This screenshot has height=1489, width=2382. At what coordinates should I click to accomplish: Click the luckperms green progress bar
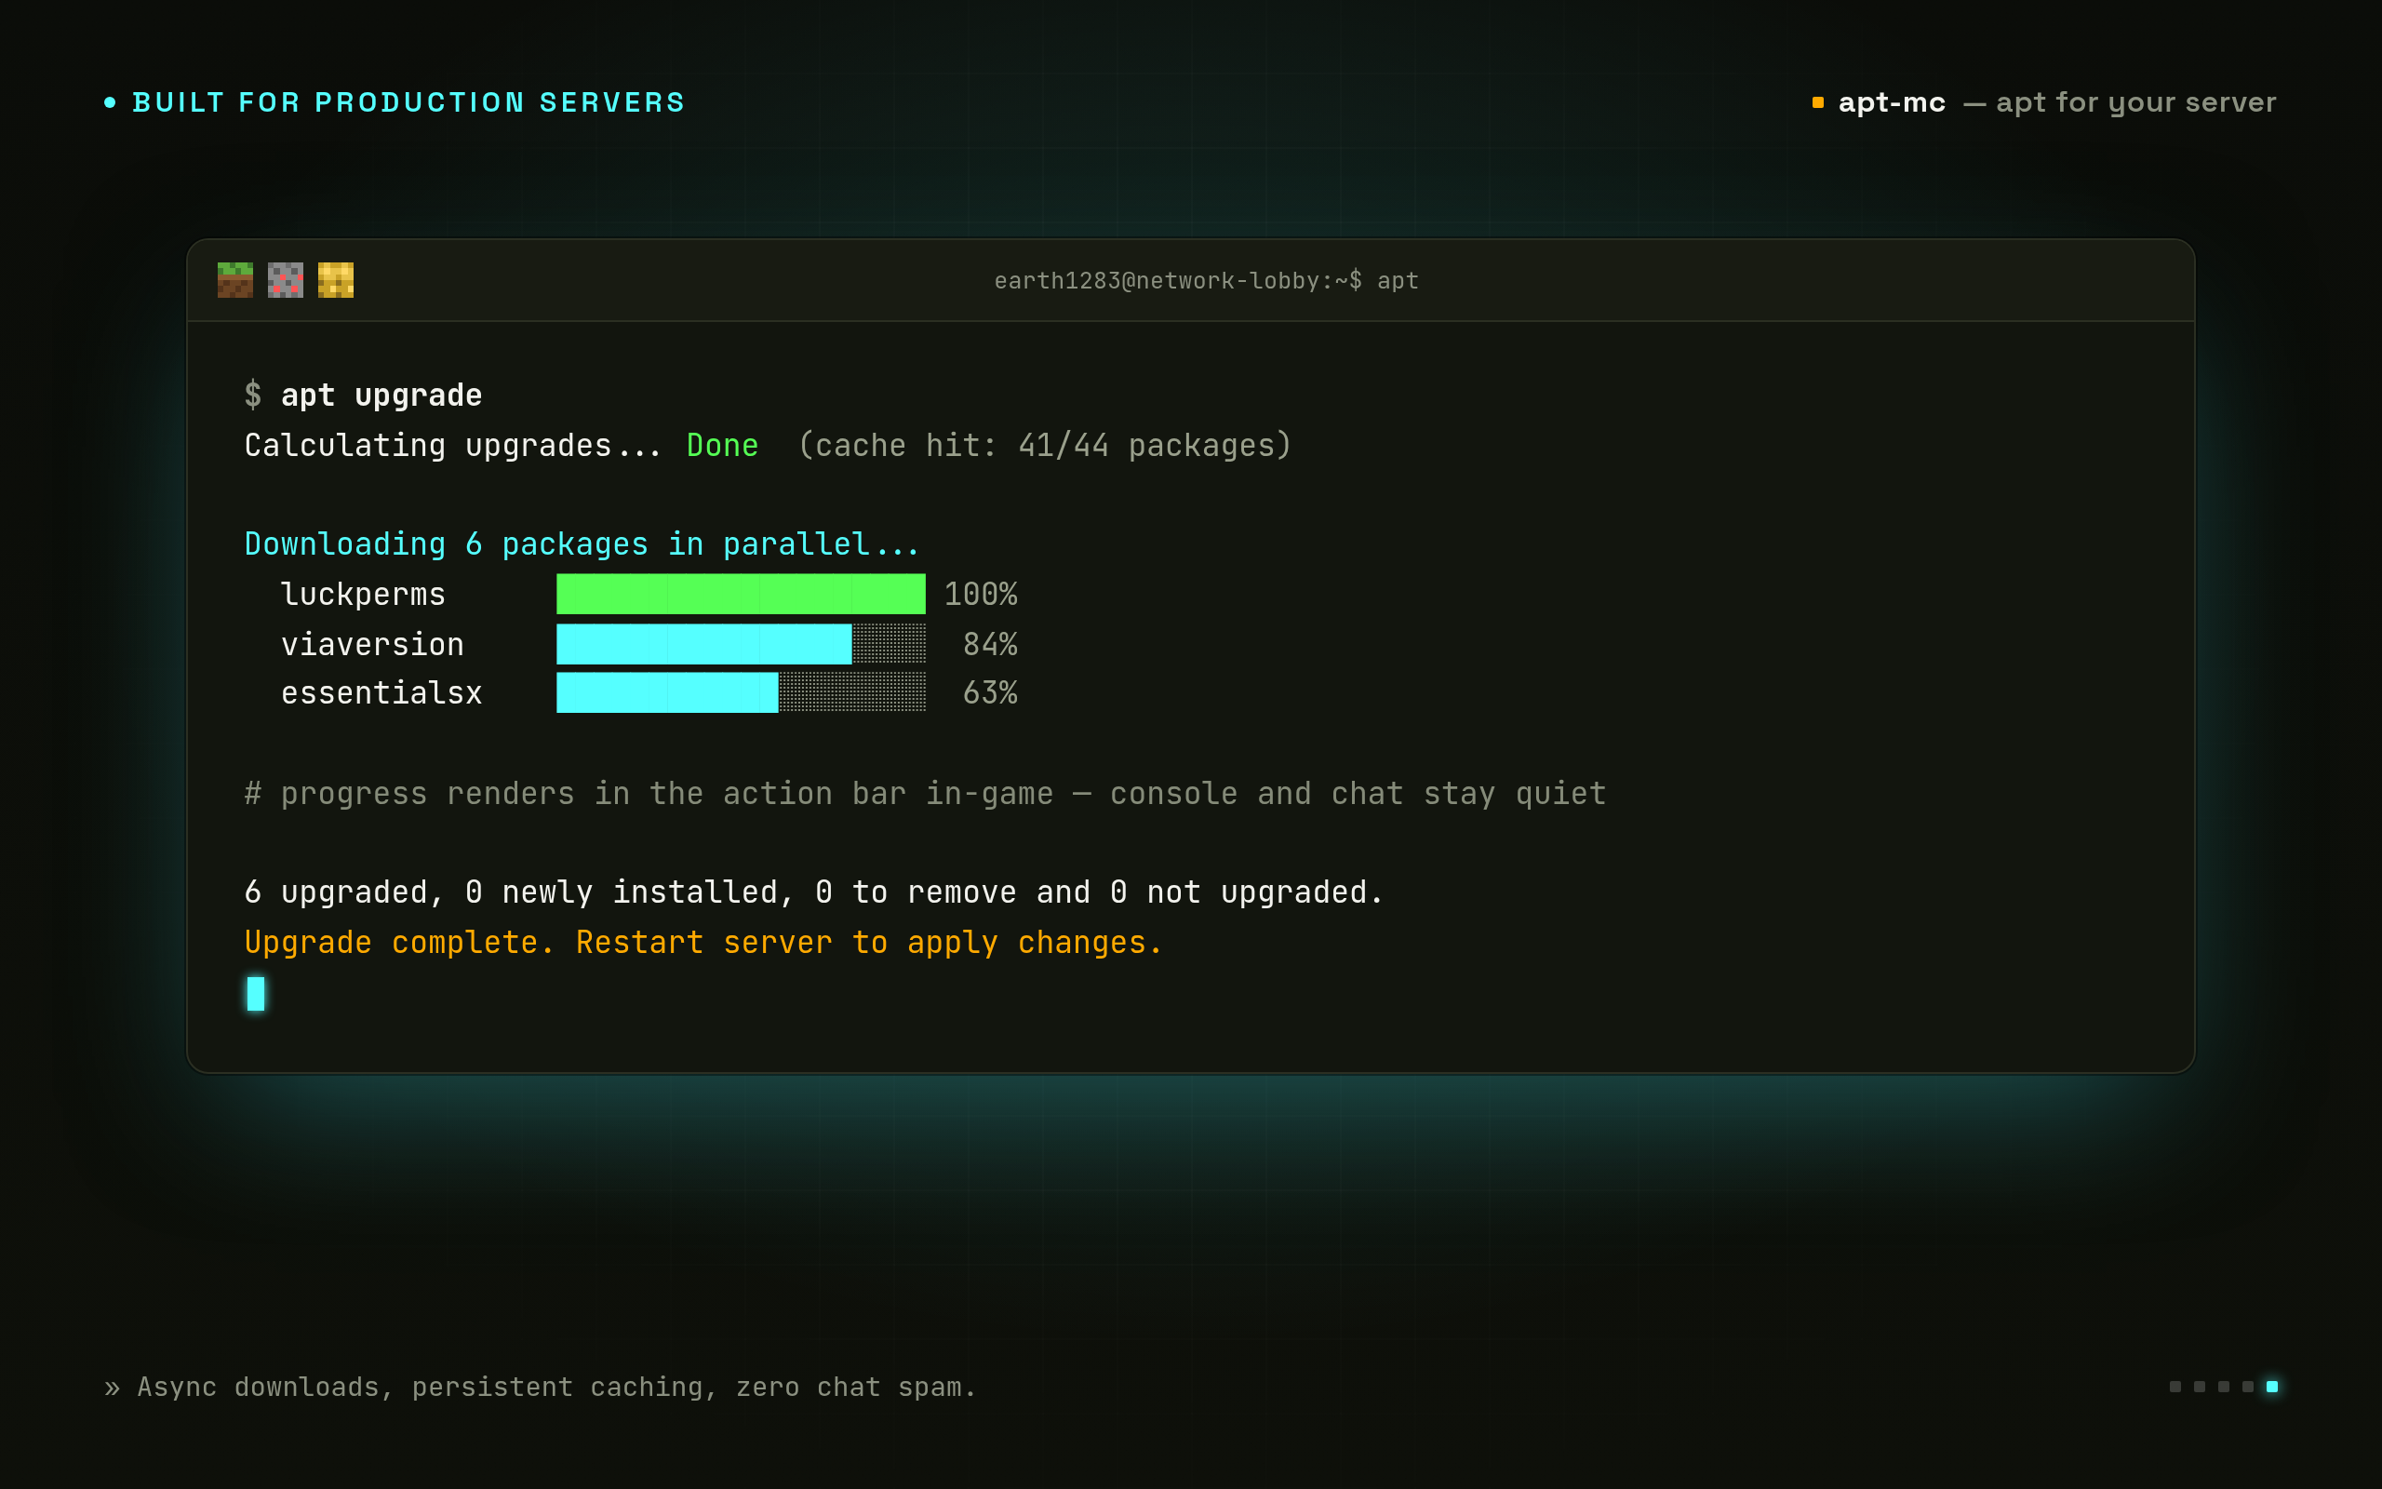[x=742, y=594]
